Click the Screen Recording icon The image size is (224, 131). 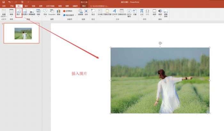click(166, 13)
